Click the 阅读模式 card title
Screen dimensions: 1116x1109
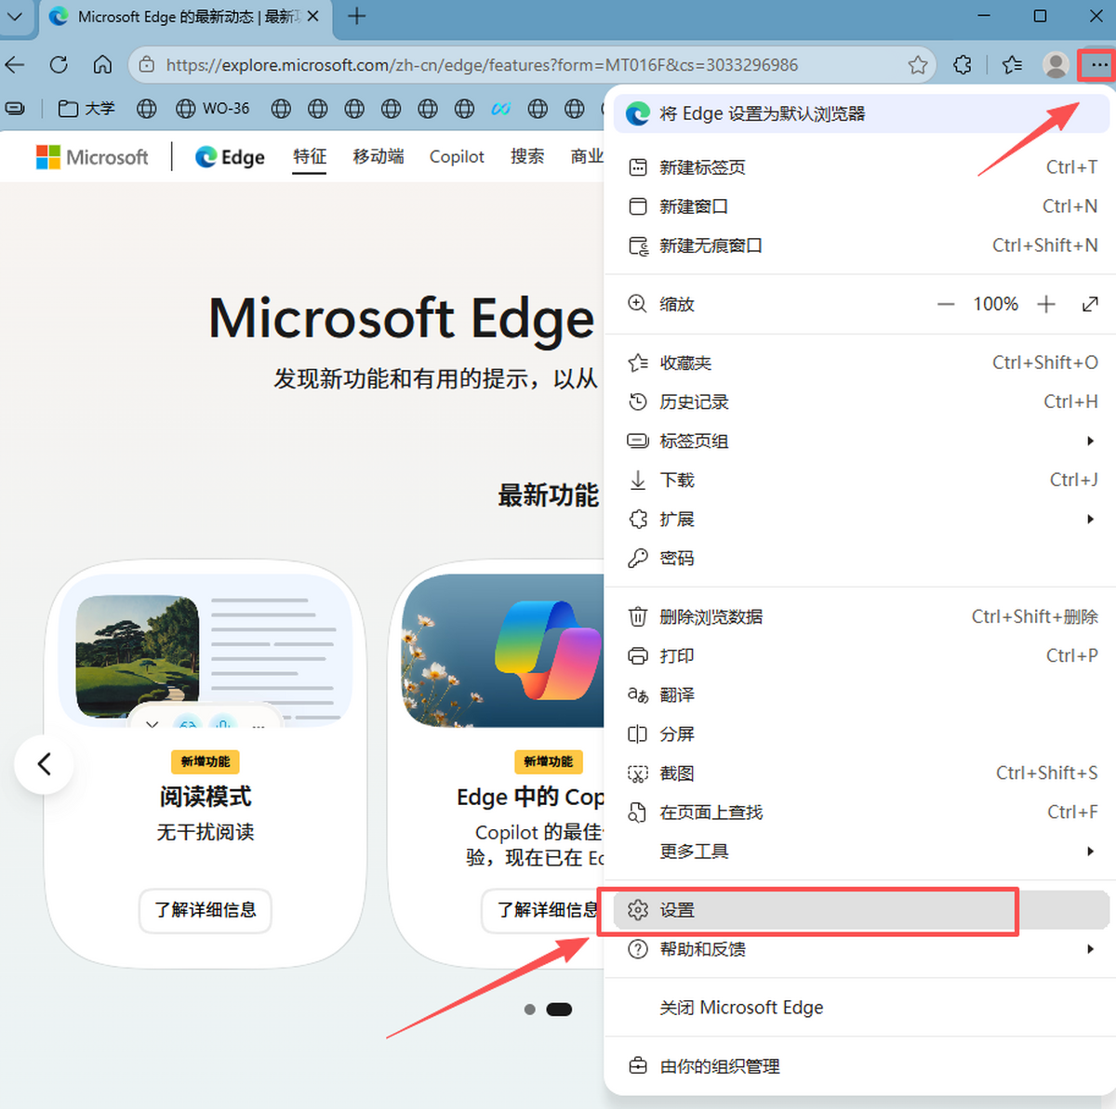[206, 797]
